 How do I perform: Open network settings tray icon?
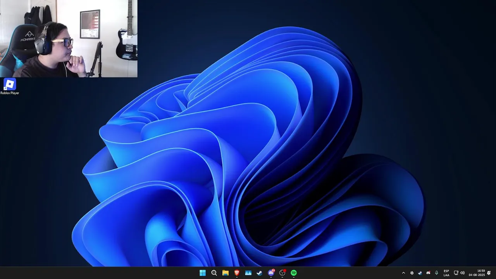pyautogui.click(x=456, y=273)
